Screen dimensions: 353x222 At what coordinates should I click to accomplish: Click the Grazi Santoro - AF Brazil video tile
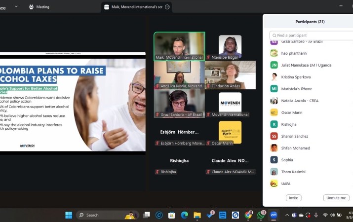tap(179, 104)
